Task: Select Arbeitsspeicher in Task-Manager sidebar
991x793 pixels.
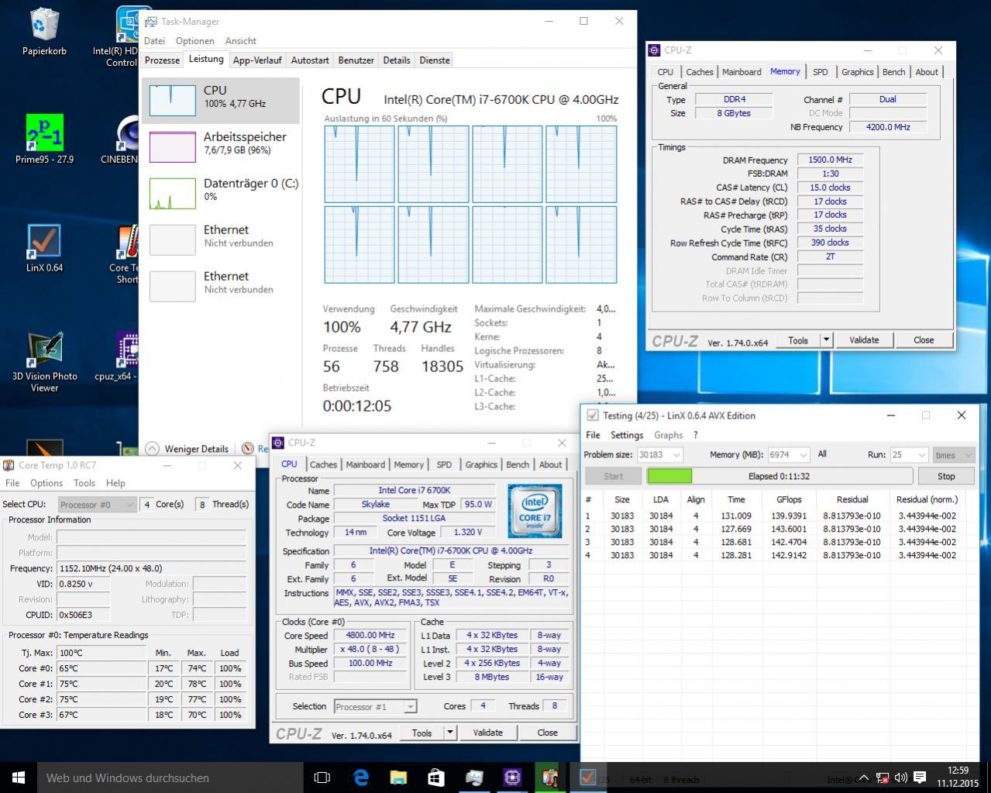Action: 221,147
